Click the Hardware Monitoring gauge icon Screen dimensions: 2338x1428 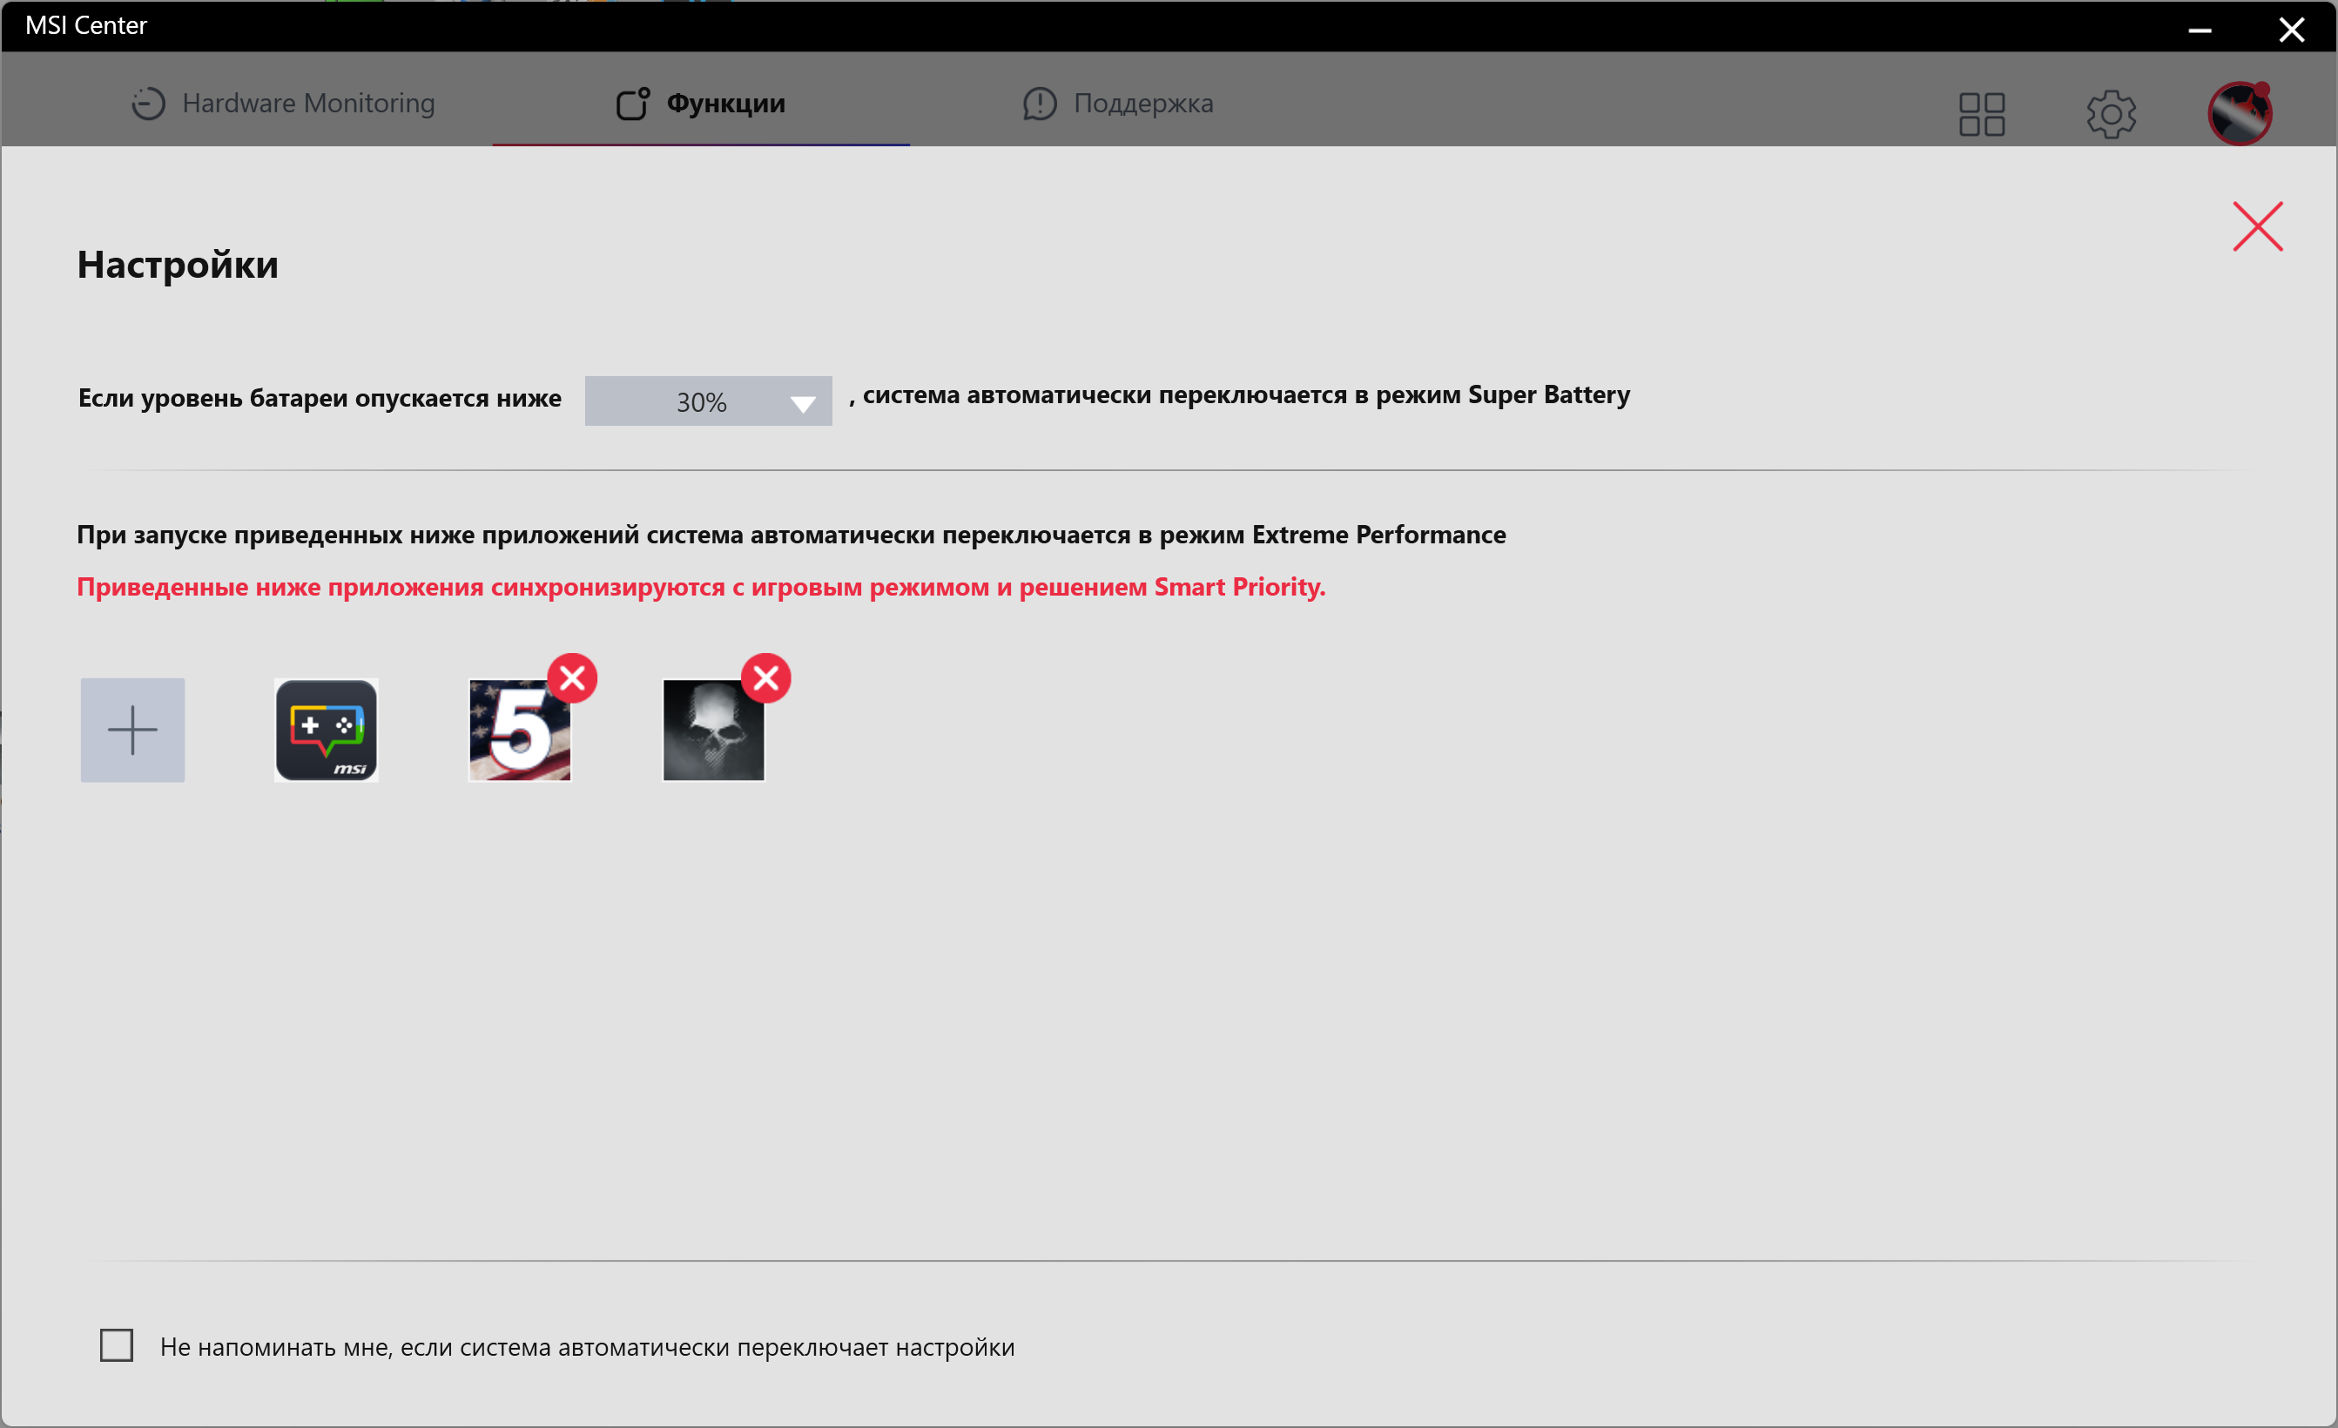[x=148, y=104]
